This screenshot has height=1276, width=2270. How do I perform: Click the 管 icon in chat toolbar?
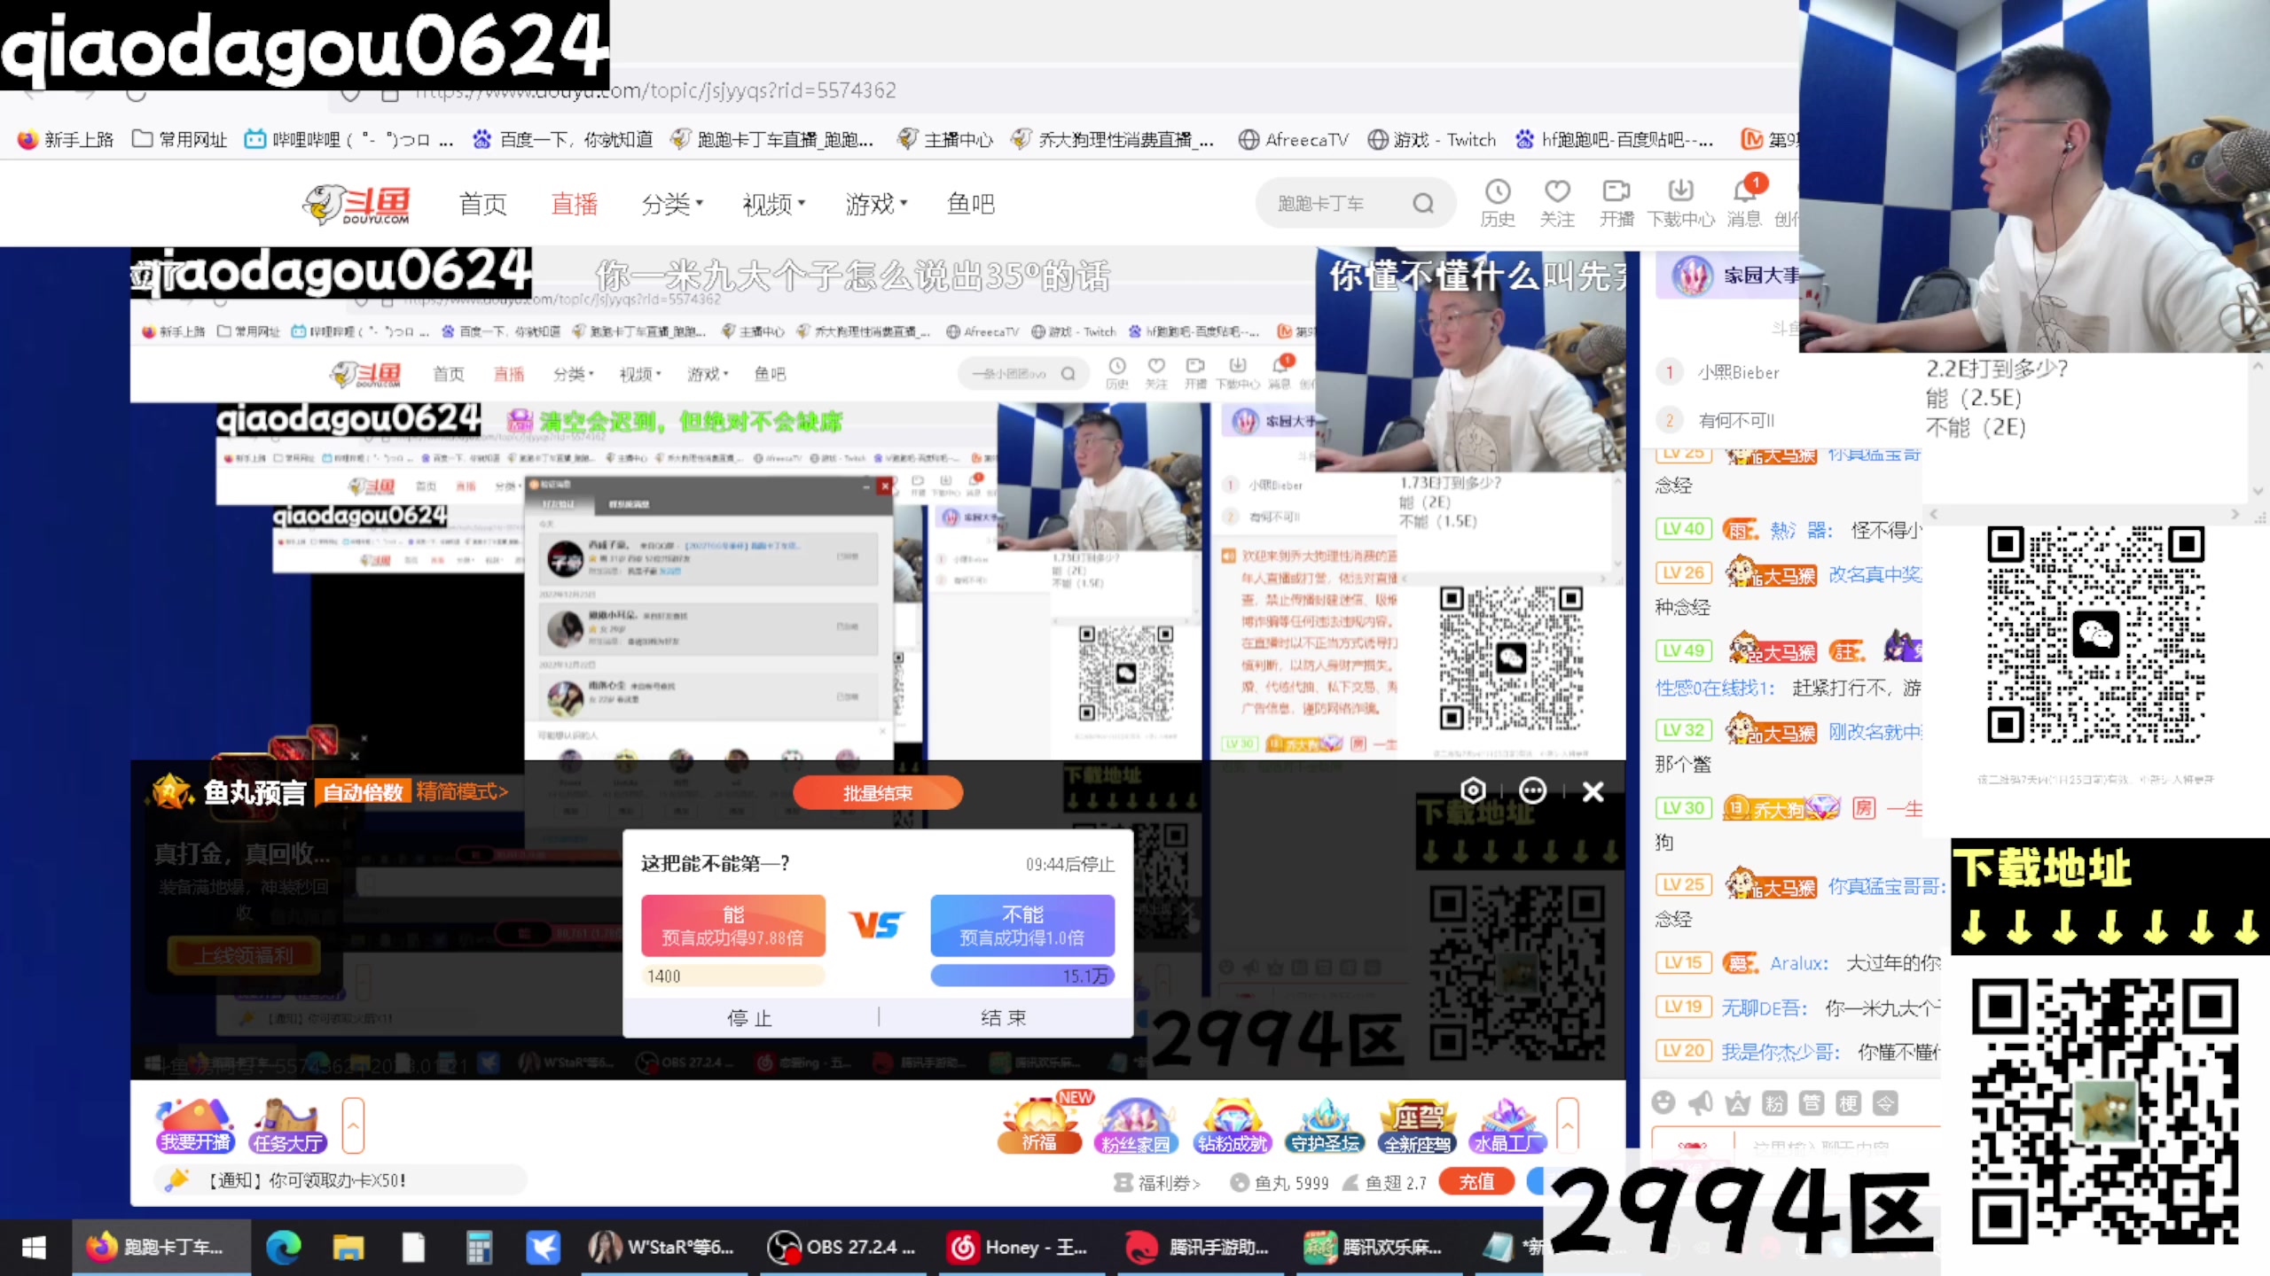pos(1812,1103)
